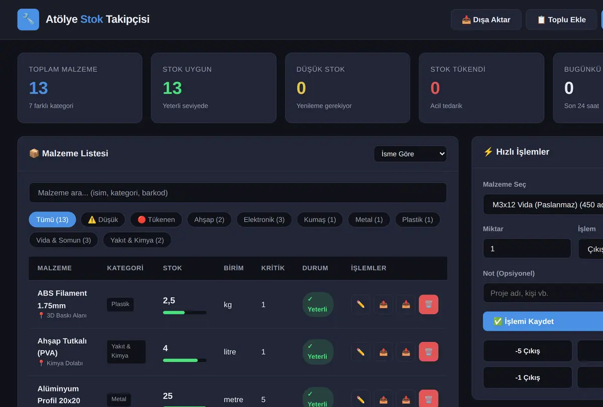Click the up-arrow tray icon for Ahşap Tutkalı
Image resolution: width=603 pixels, height=407 pixels.
coord(383,352)
